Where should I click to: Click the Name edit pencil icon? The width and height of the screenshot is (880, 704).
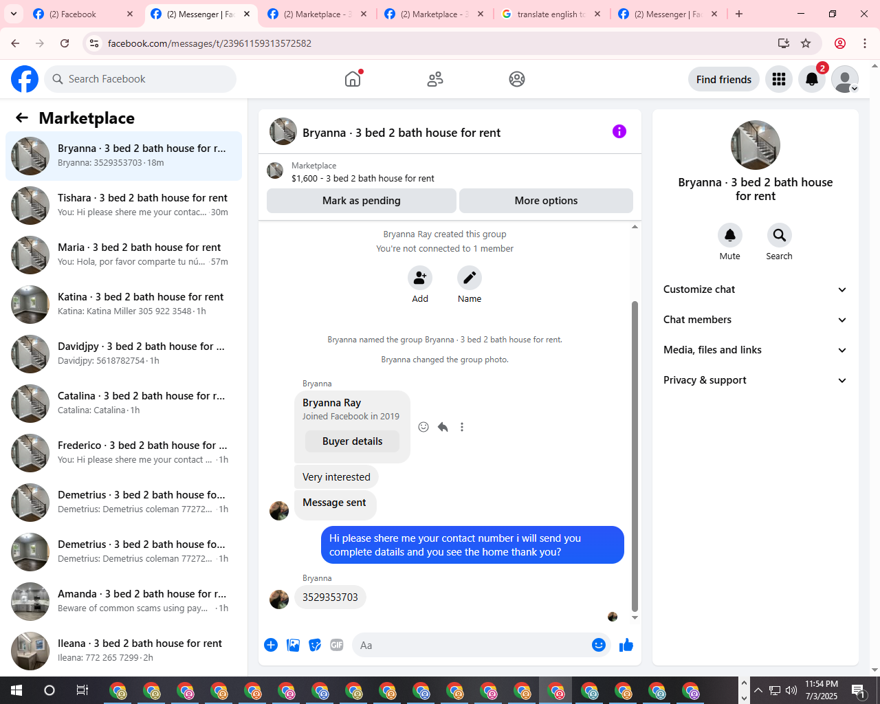(x=470, y=278)
